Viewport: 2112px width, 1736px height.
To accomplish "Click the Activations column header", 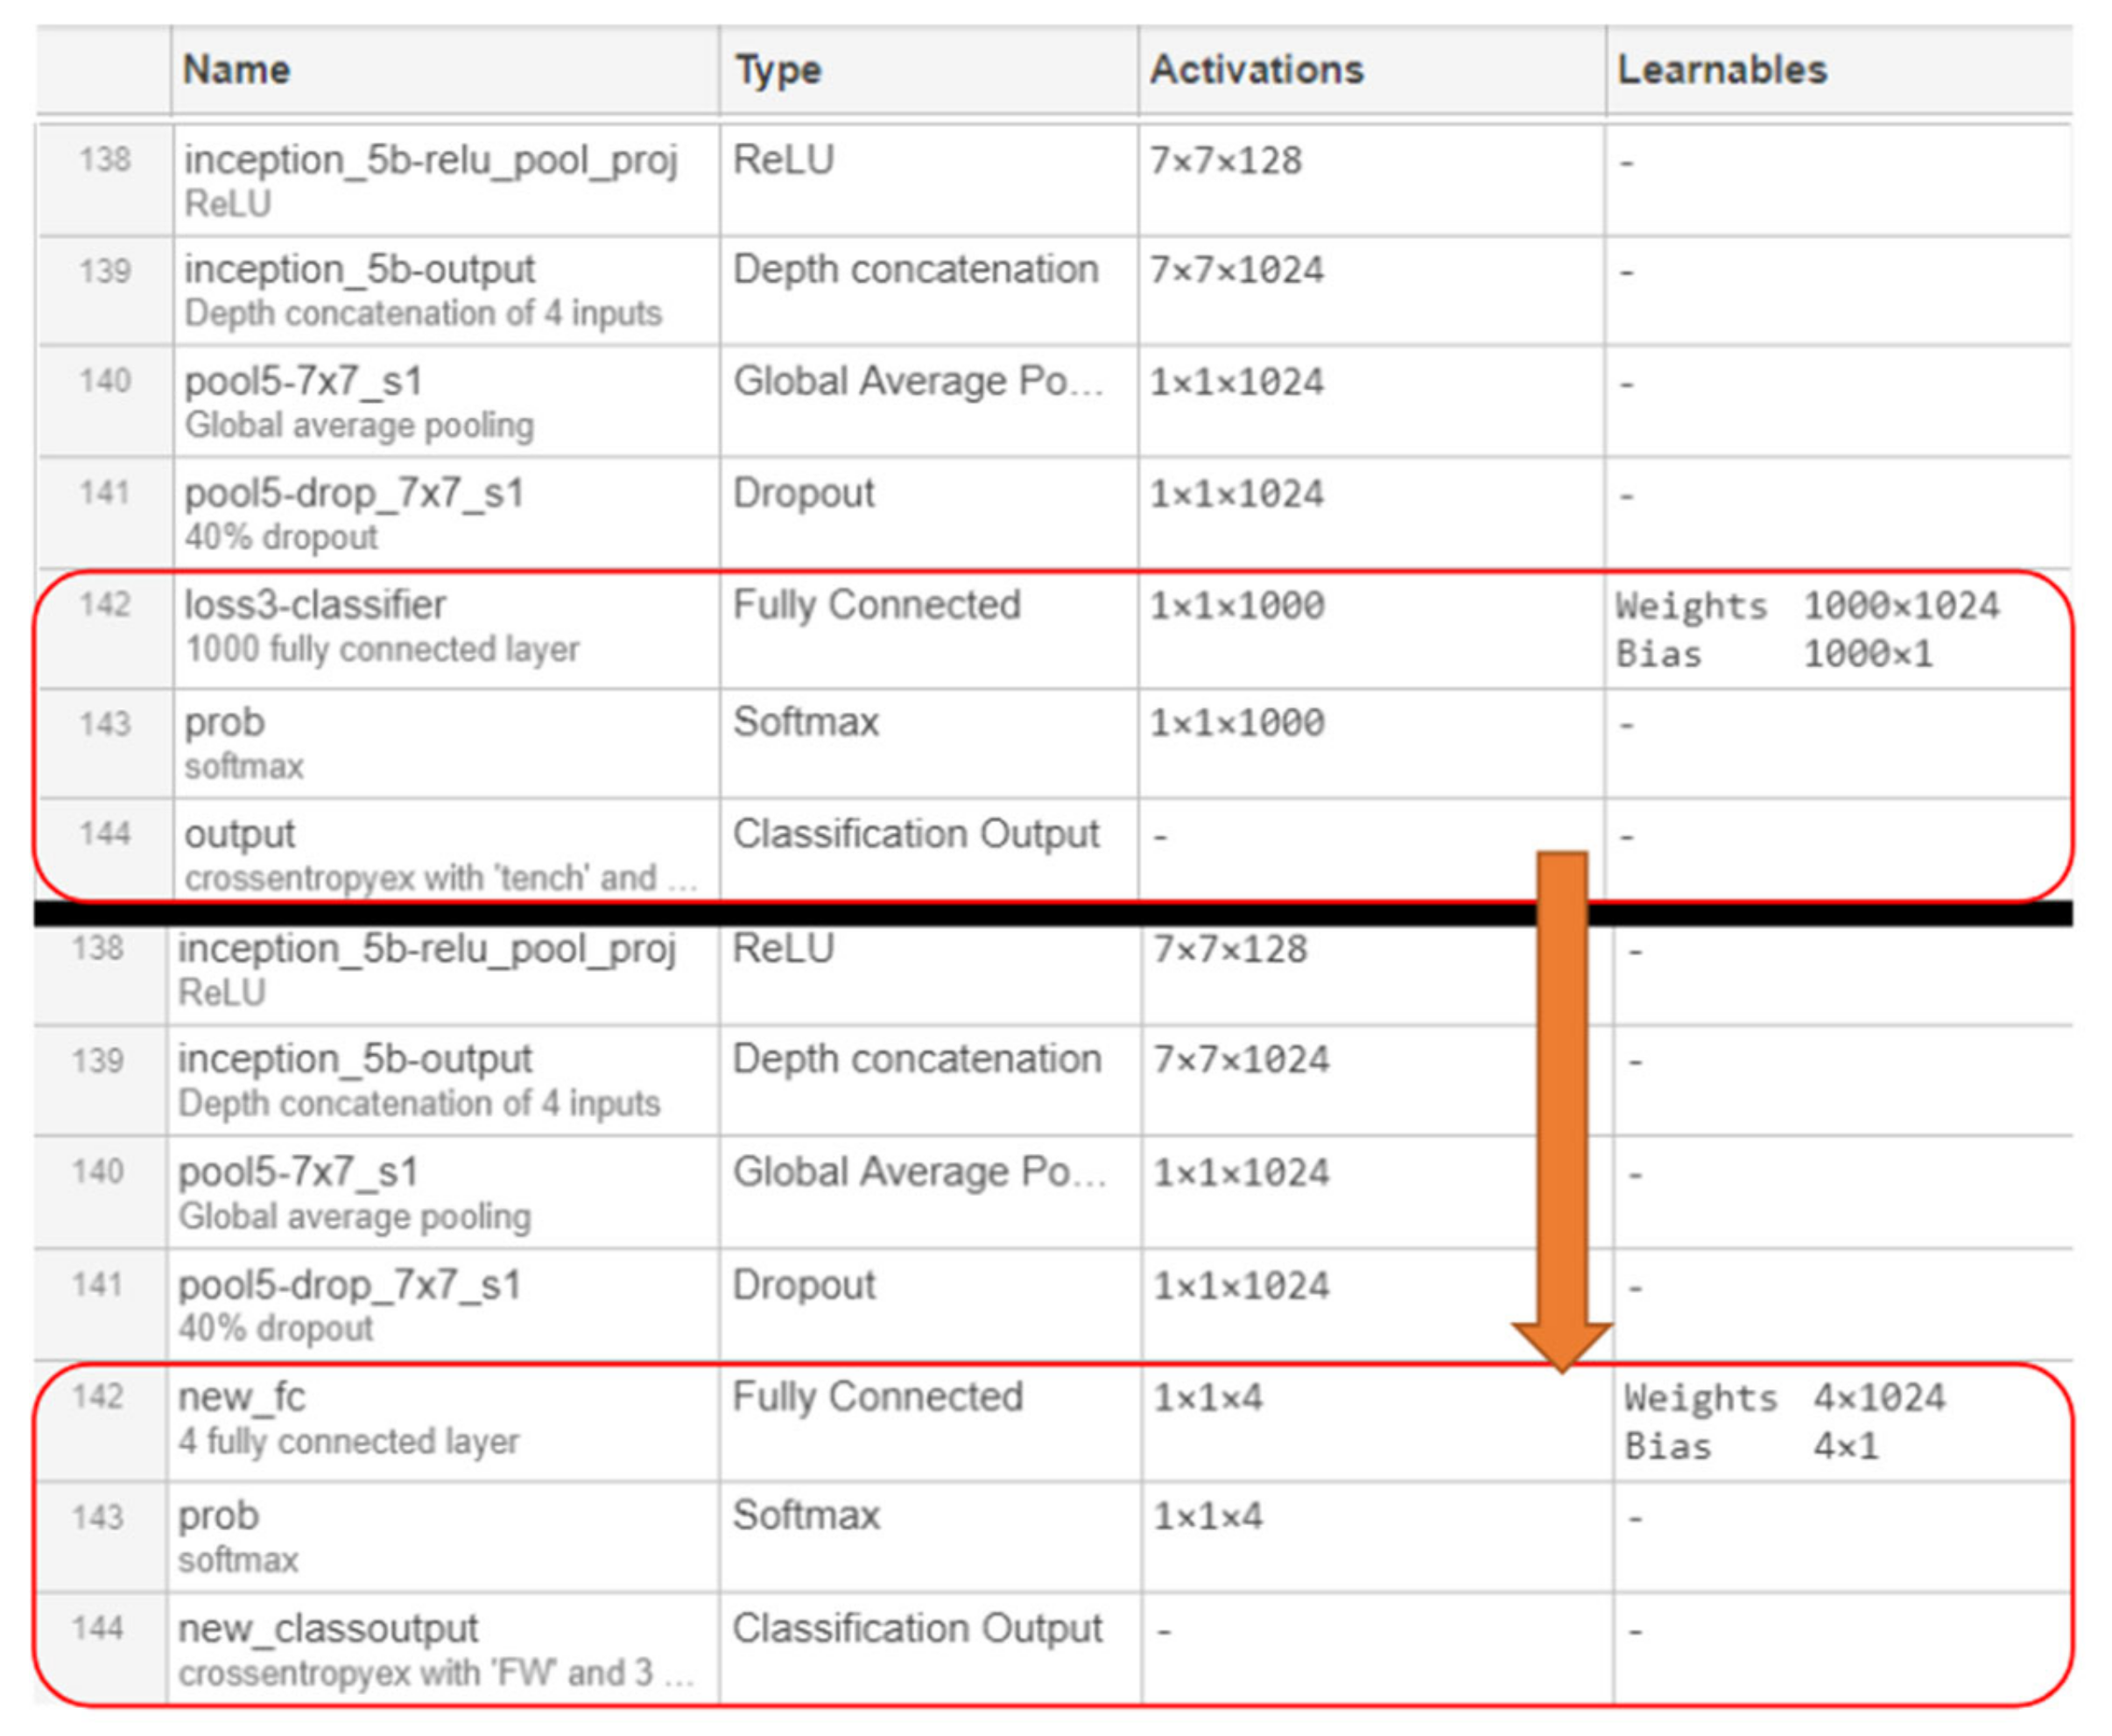I will (x=1256, y=70).
